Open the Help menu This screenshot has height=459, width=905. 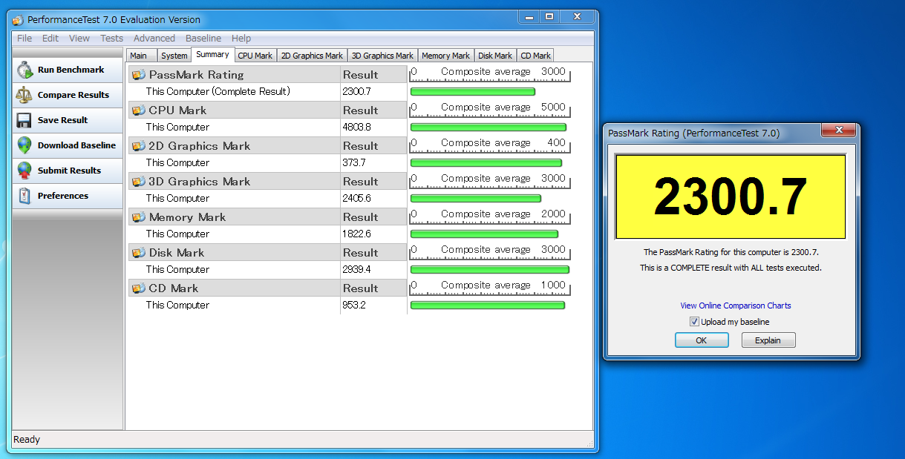241,39
